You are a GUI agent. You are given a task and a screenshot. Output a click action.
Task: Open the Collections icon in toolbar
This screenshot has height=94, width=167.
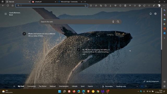pyautogui.click(x=101, y=5)
